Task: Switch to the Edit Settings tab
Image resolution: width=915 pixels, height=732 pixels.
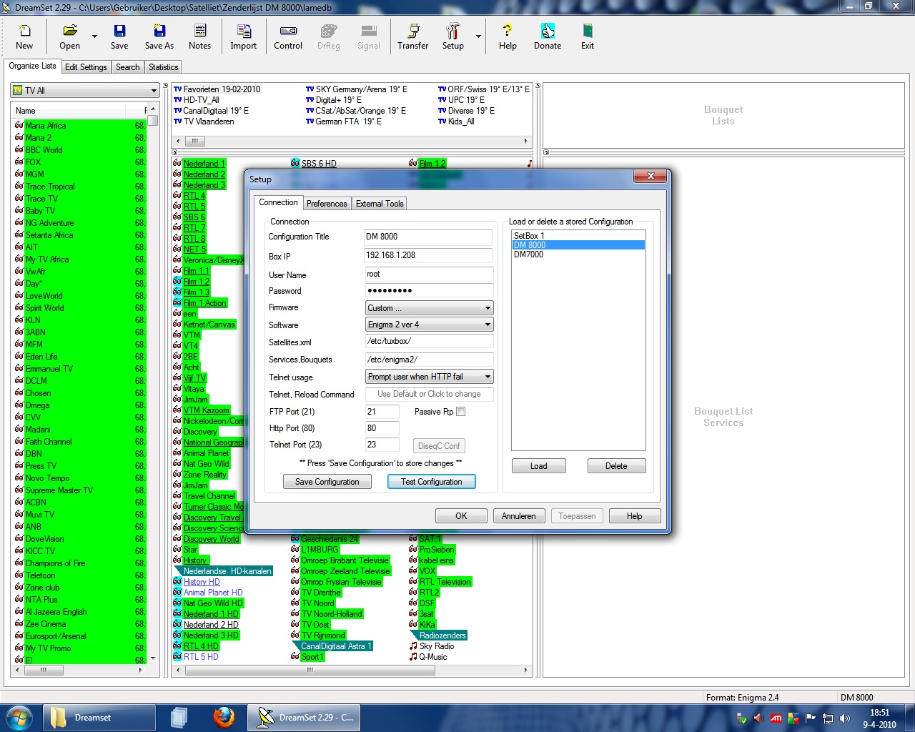Action: pos(86,67)
